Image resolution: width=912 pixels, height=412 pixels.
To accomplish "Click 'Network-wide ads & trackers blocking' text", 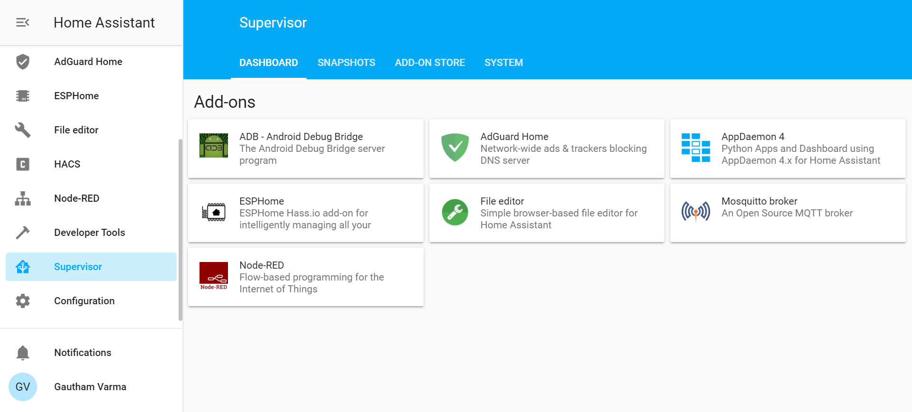I will (x=564, y=149).
